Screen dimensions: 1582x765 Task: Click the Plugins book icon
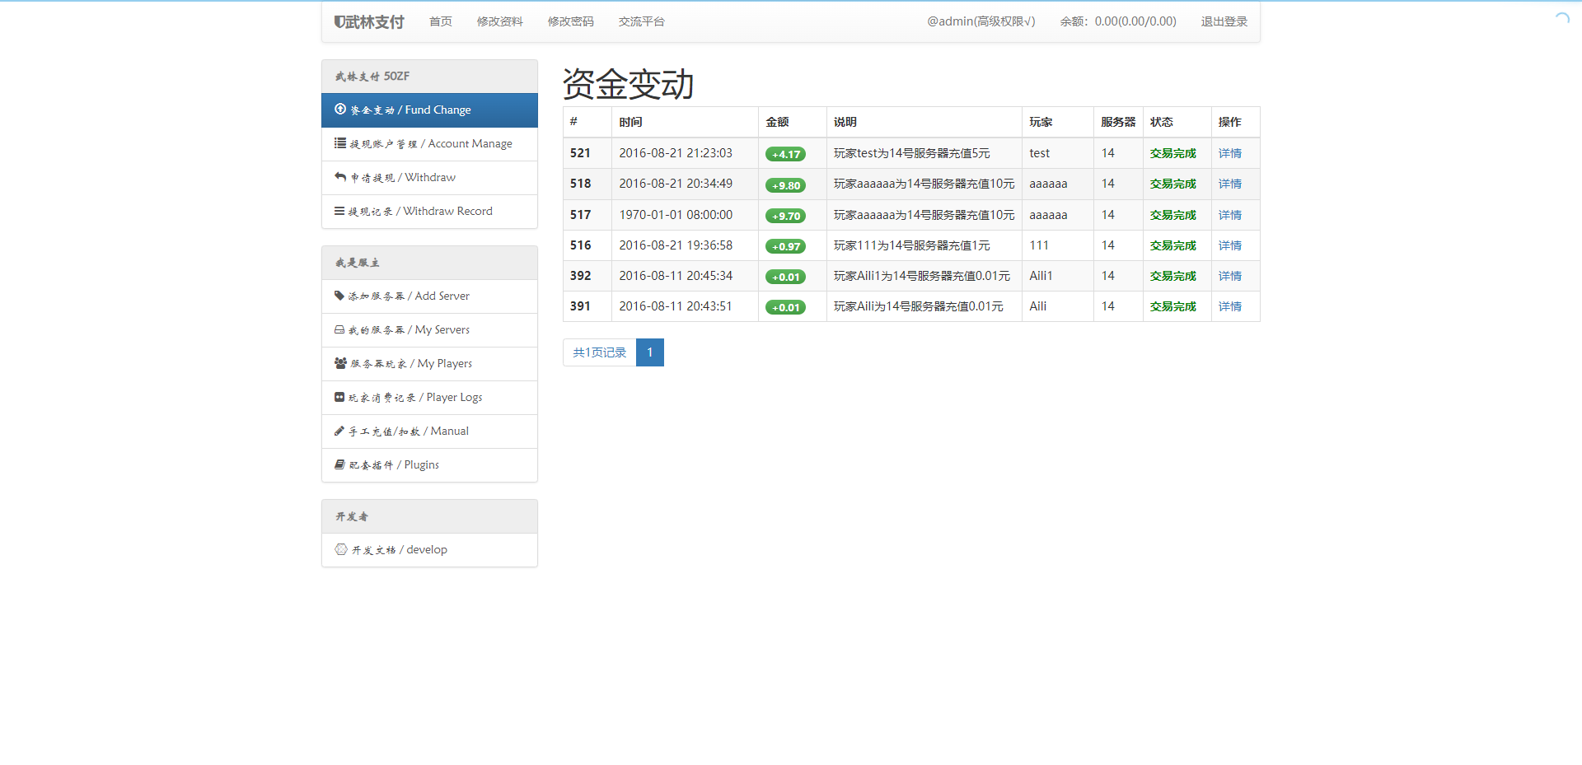339,464
